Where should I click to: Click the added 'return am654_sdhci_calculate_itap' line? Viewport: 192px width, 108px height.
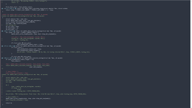pos(28,65)
